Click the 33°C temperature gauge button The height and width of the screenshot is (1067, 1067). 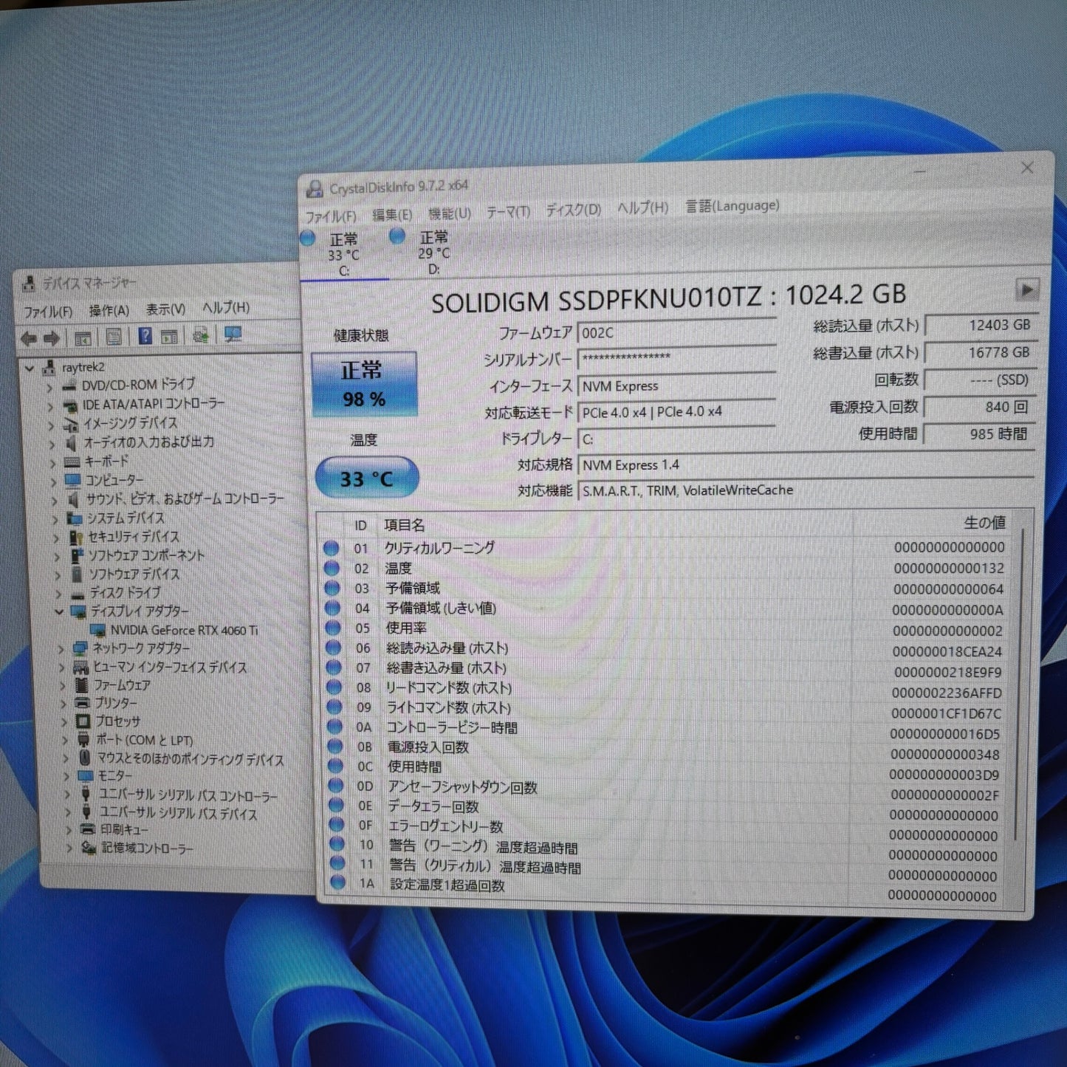point(366,478)
